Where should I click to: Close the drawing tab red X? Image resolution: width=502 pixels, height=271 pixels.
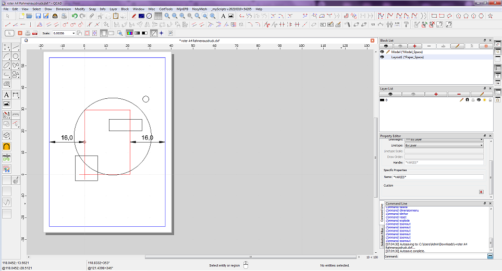tap(372, 41)
